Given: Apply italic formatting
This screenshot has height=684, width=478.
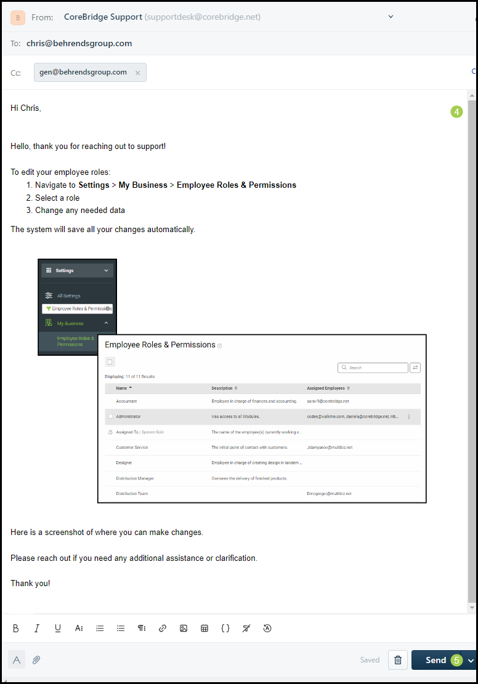Looking at the screenshot, I should 37,628.
